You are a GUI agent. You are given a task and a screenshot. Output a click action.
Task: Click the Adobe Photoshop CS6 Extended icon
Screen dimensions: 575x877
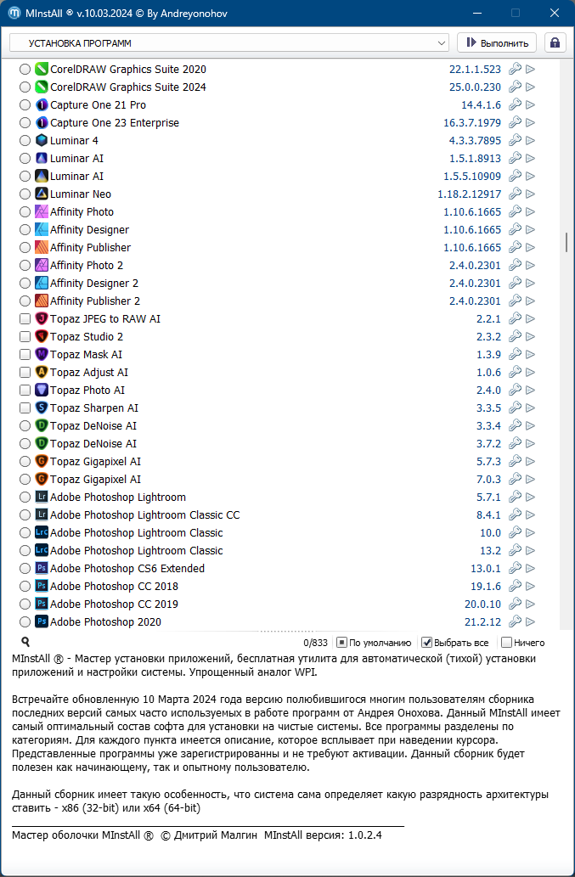42,569
